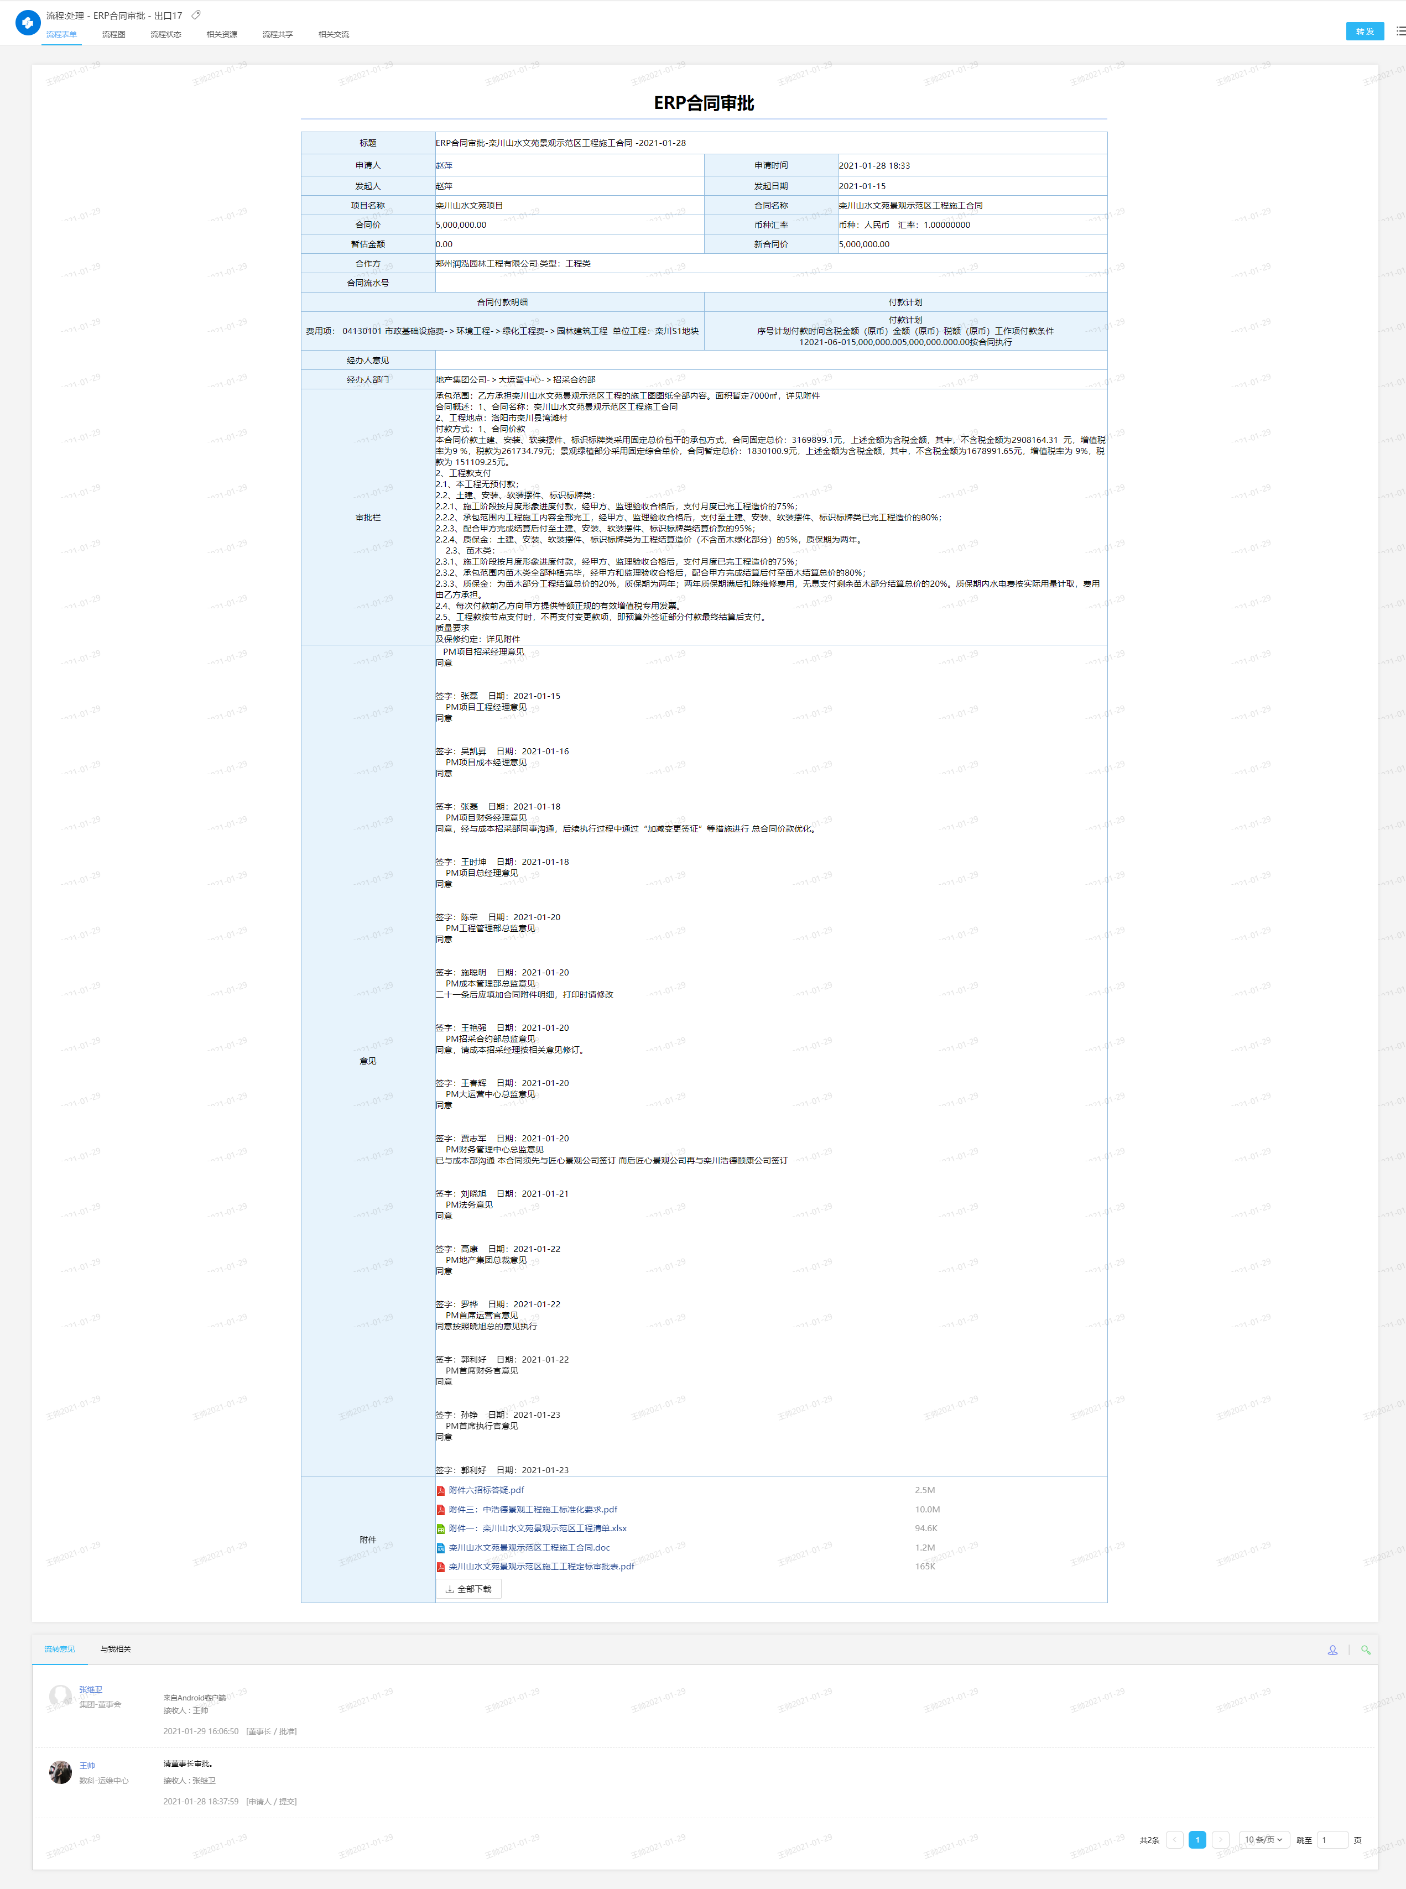This screenshot has height=1889, width=1406.
Task: Open the 流程状态 tab
Action: [165, 35]
